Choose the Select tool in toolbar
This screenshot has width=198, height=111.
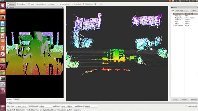point(31,4)
